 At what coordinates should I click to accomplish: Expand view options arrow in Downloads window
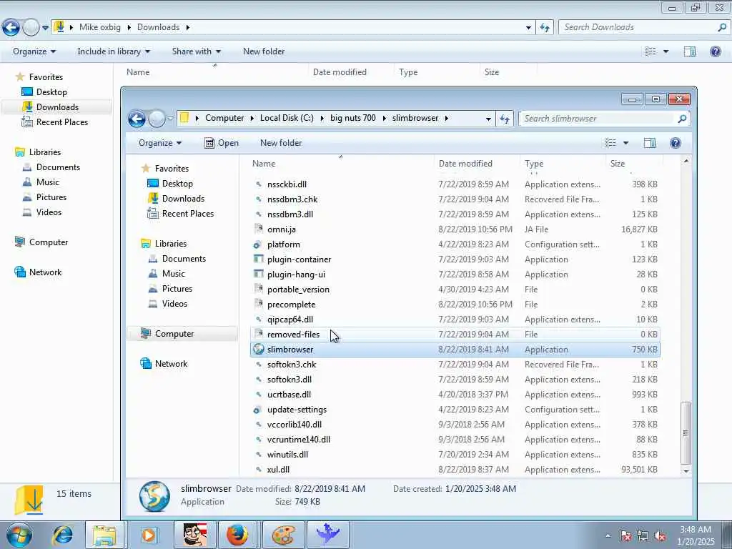pyautogui.click(x=666, y=51)
